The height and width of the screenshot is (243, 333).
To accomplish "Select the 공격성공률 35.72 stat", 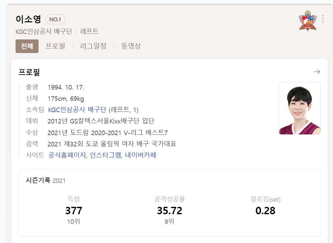I will click(x=169, y=210).
